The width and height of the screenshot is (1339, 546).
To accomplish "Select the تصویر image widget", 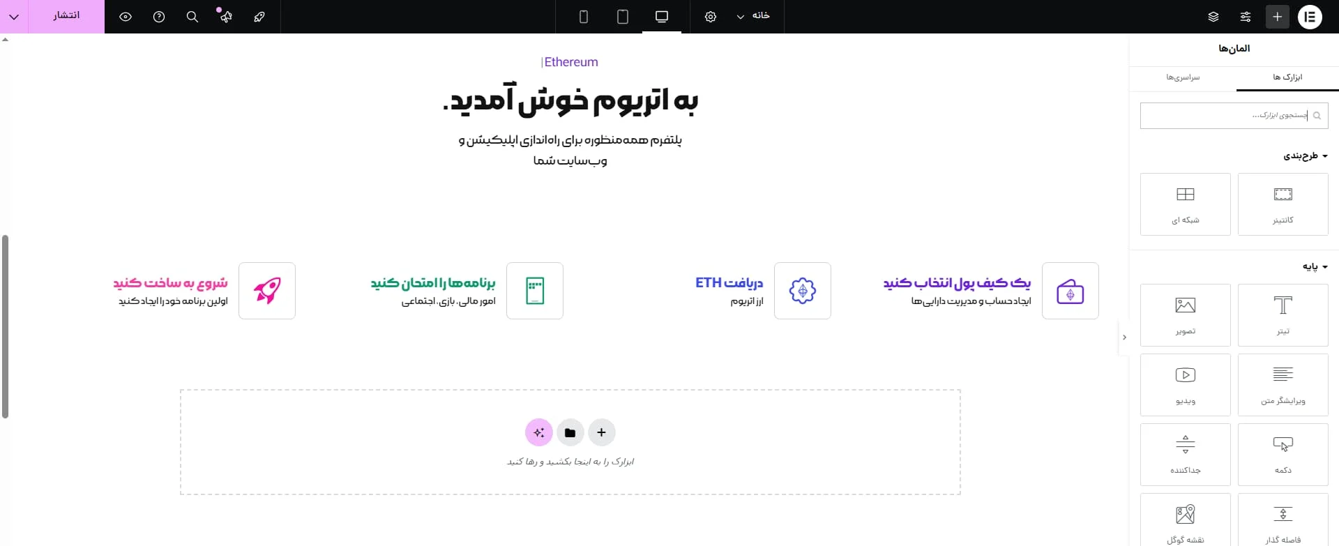I will (1186, 315).
